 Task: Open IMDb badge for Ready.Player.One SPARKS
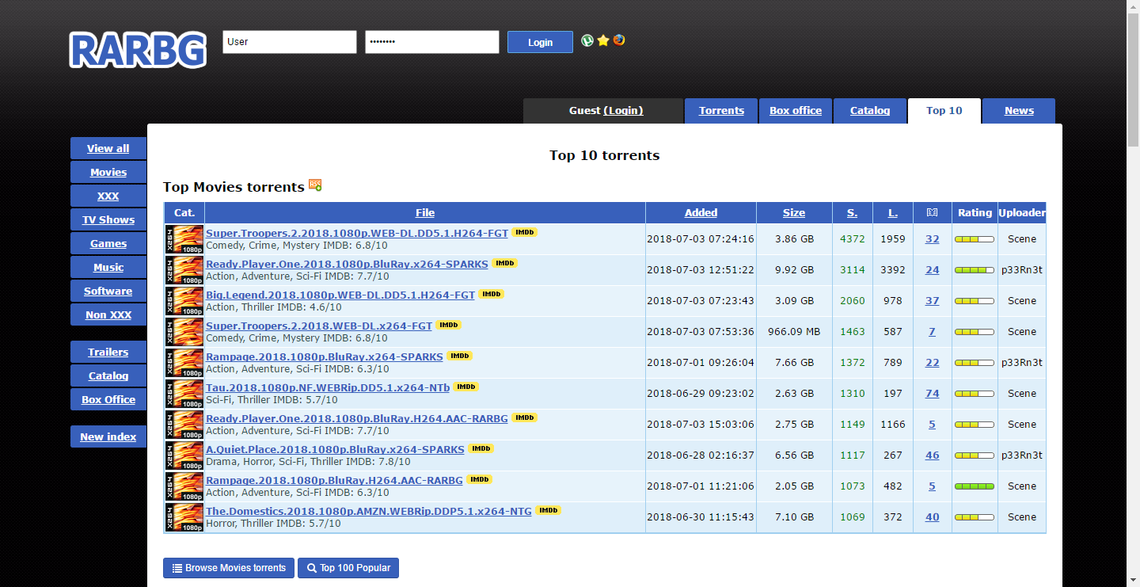pyautogui.click(x=504, y=263)
